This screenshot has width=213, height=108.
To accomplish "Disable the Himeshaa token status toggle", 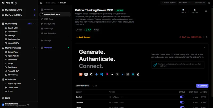I will tap(182, 102).
